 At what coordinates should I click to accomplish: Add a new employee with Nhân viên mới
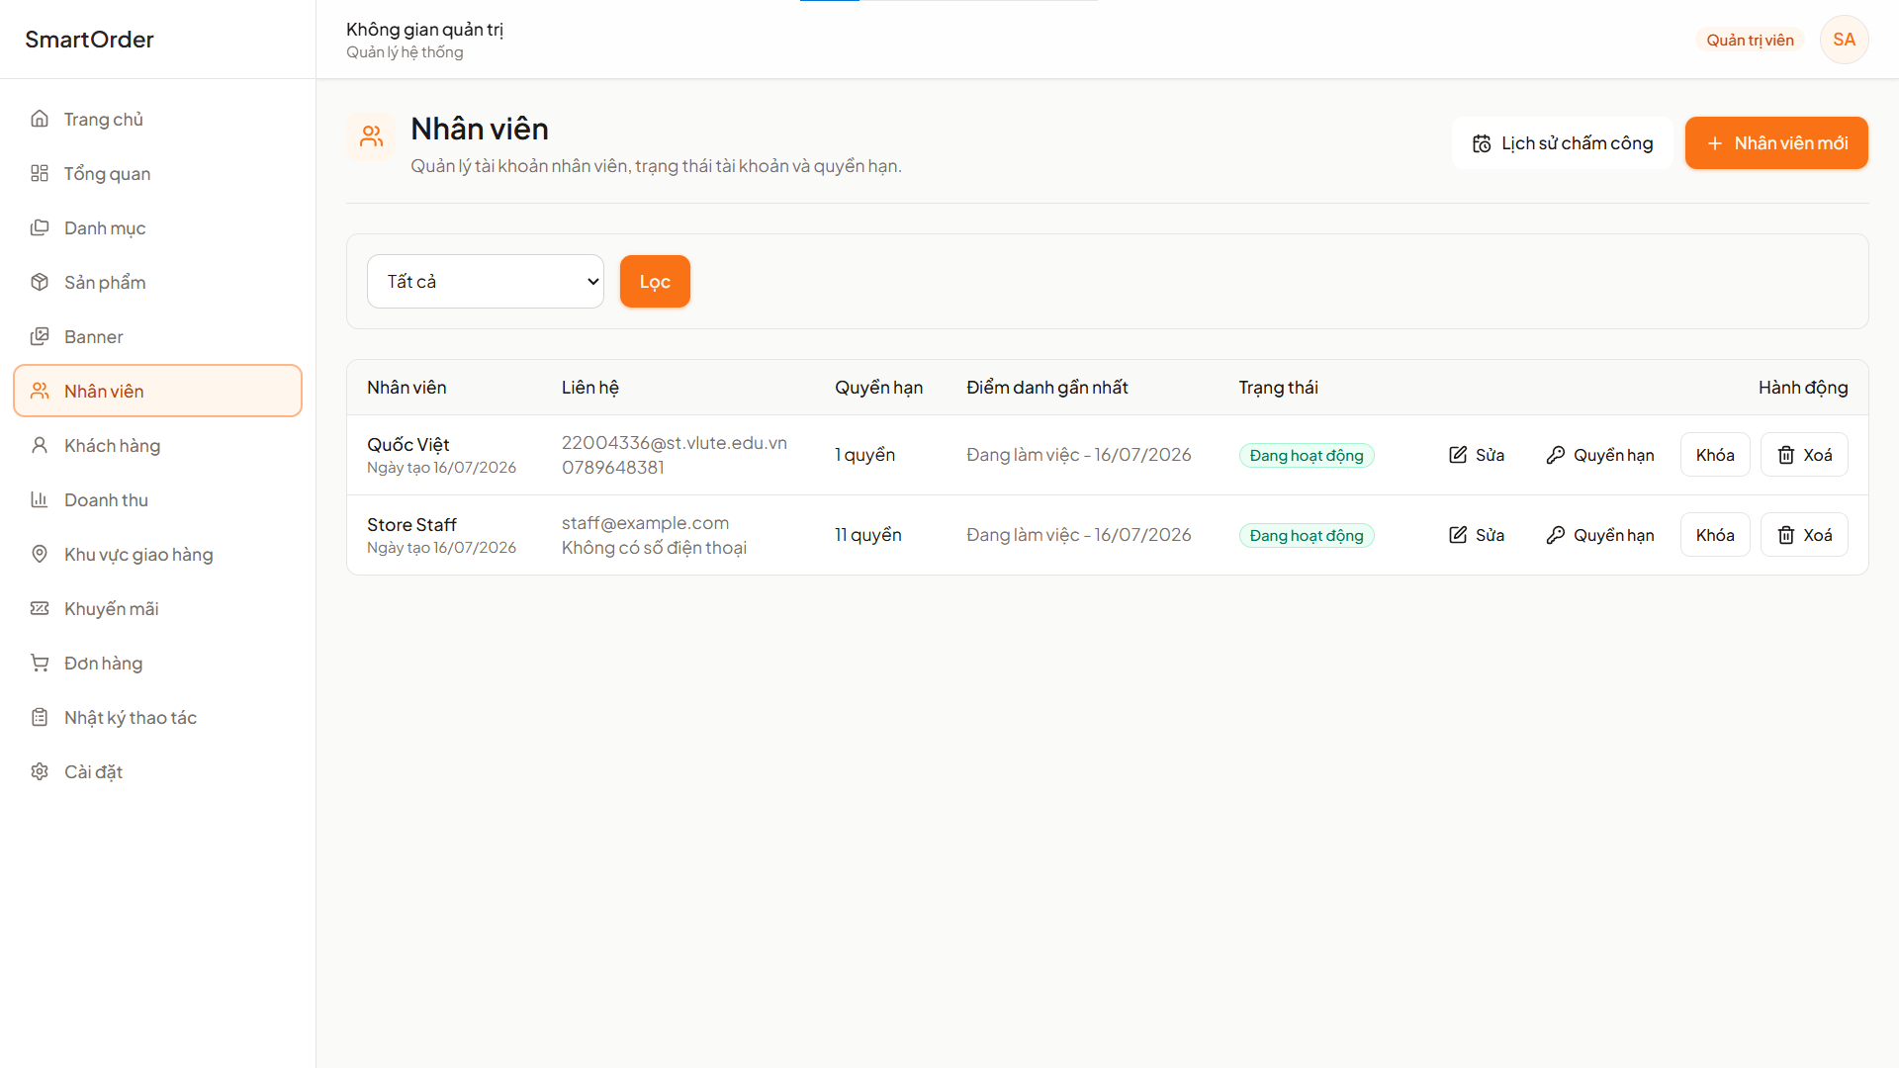click(1776, 143)
